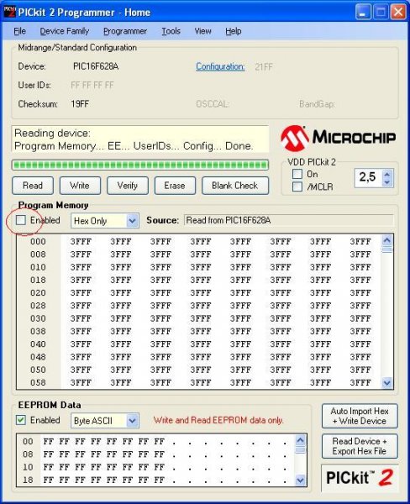Click the Blank Check button
The image size is (410, 504).
pos(235,186)
